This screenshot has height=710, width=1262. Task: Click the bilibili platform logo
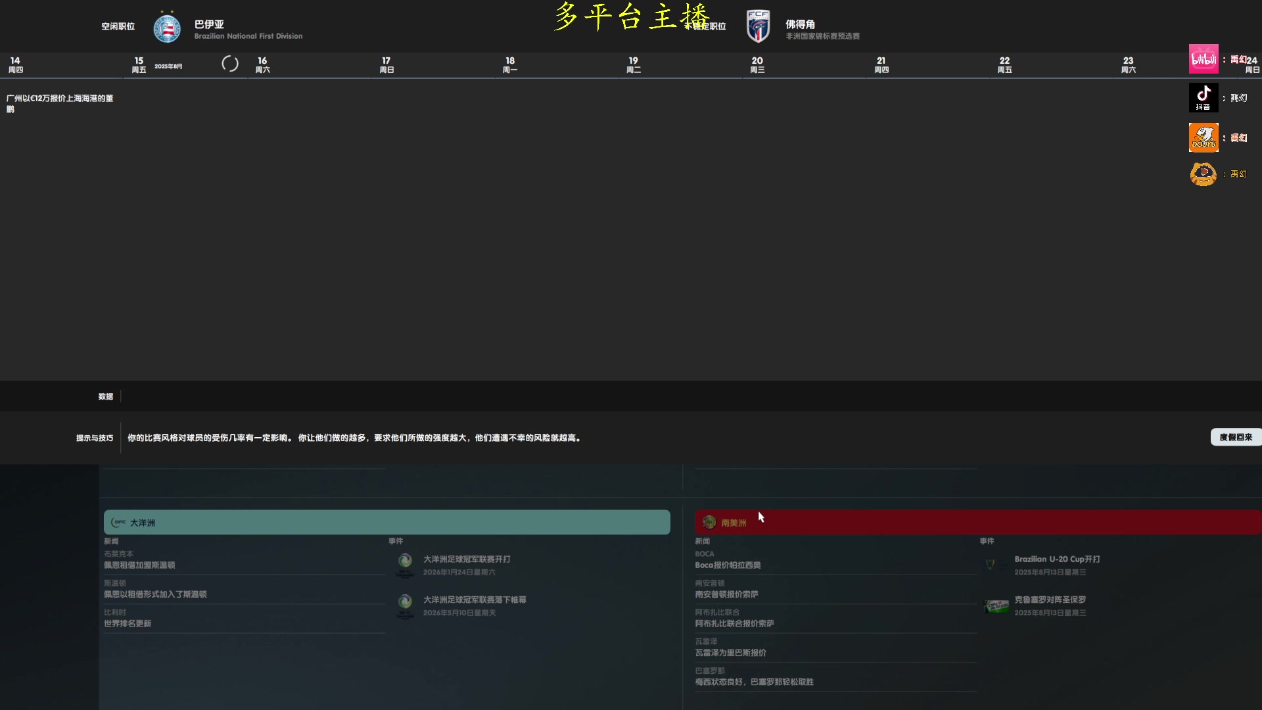[1203, 59]
